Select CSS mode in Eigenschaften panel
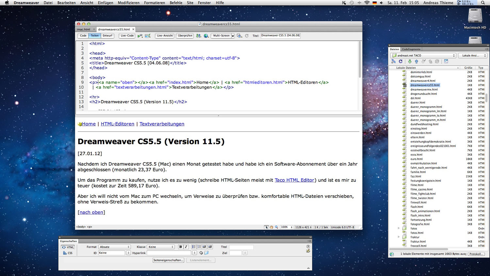The image size is (490, 276). pyautogui.click(x=68, y=253)
